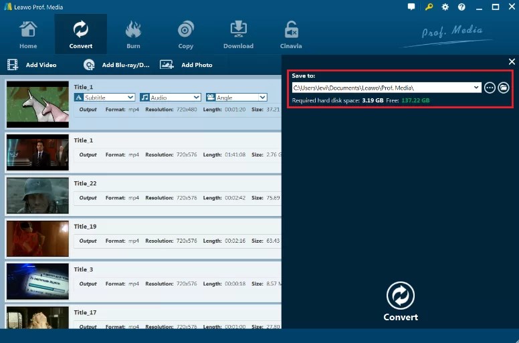The image size is (519, 343).
Task: Click the resolution value 720x480
Action: pos(187,110)
